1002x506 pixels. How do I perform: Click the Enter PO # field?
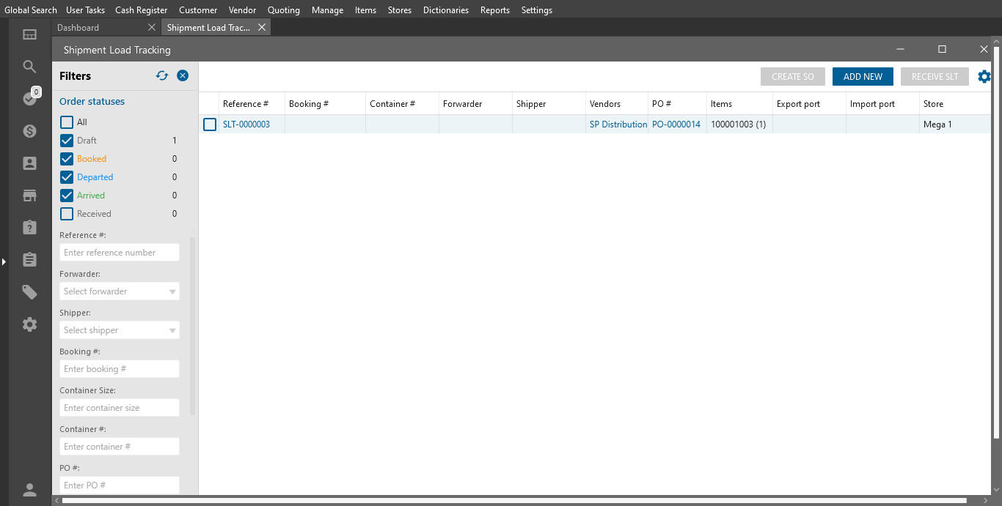click(x=120, y=485)
